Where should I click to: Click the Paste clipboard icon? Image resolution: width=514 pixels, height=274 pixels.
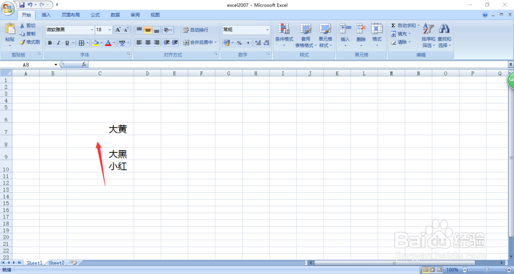10,29
